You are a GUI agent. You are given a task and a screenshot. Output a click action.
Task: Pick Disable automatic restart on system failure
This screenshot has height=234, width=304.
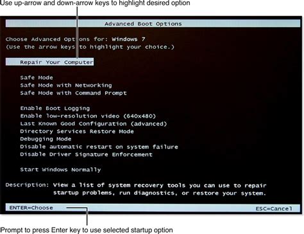[x=99, y=147]
